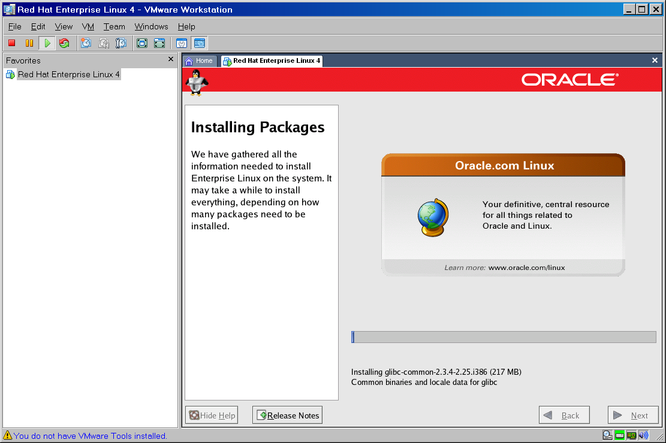Click the Back button in the installer
Image resolution: width=666 pixels, height=443 pixels.
564,415
